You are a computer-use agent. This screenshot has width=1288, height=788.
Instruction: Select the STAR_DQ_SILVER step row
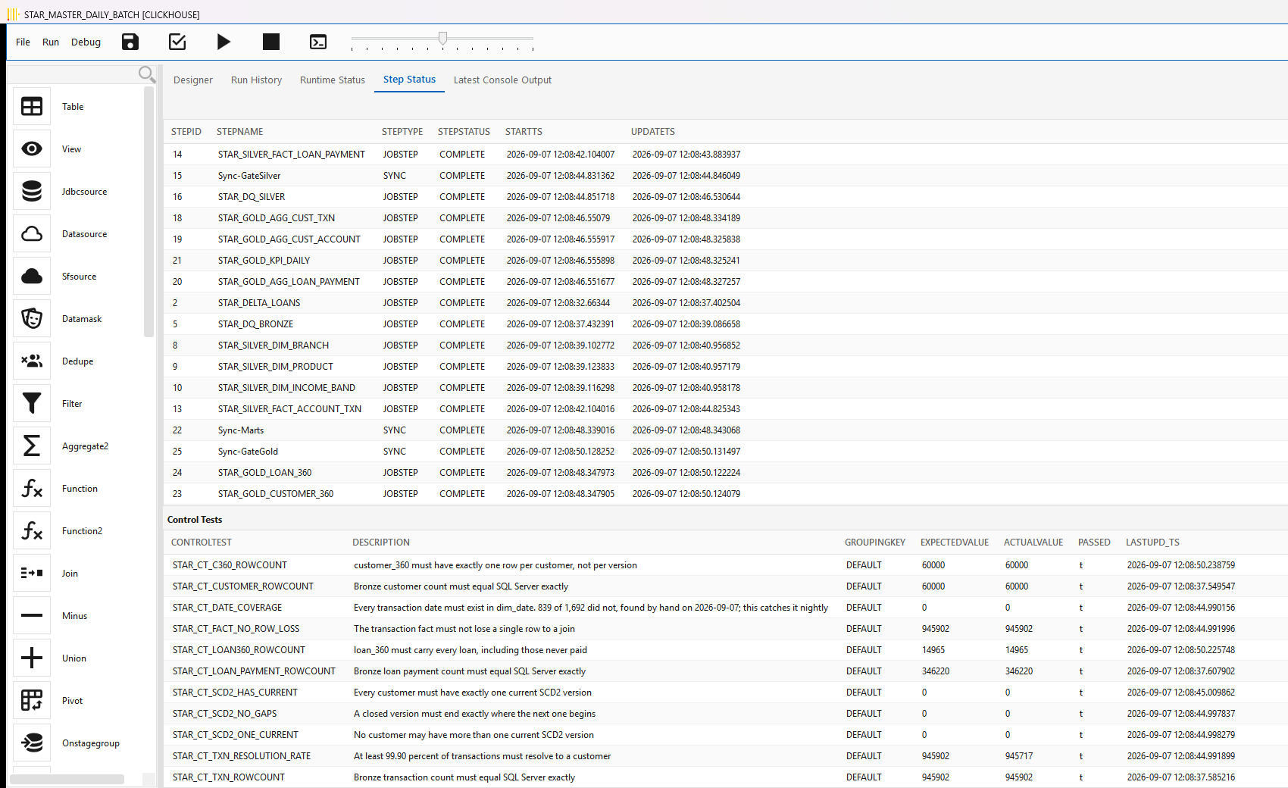pos(726,197)
